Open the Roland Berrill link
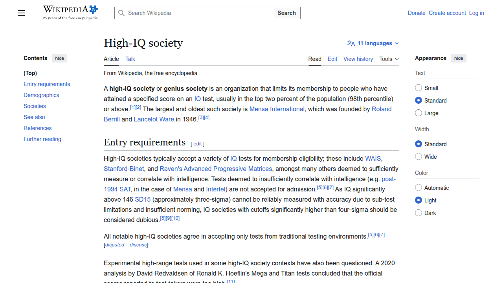 point(382,109)
